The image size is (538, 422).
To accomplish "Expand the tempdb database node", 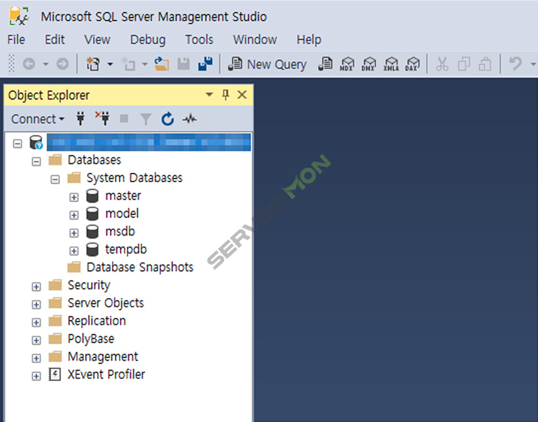I will [x=74, y=250].
